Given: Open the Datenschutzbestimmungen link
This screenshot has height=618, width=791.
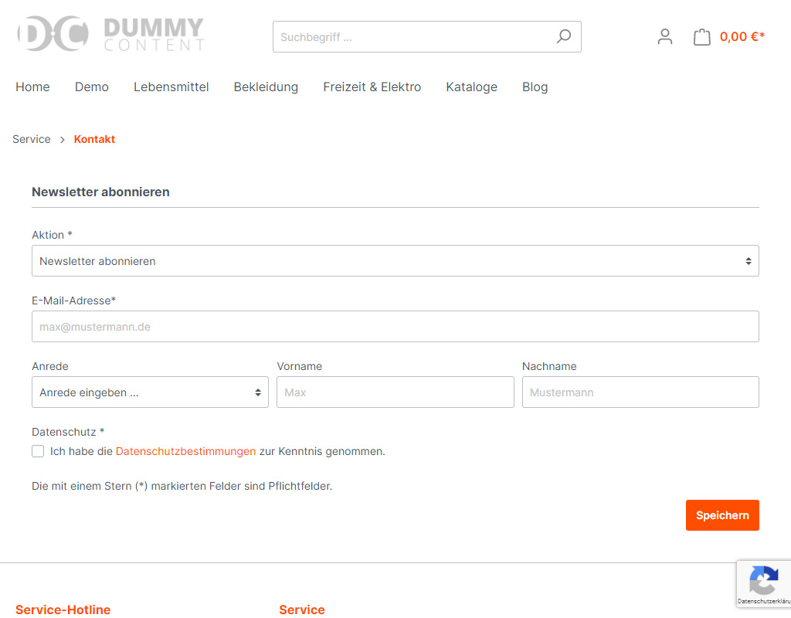Looking at the screenshot, I should (x=185, y=451).
